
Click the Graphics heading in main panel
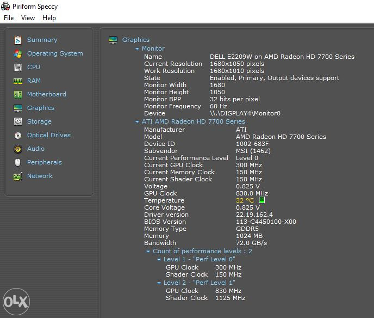click(x=136, y=40)
